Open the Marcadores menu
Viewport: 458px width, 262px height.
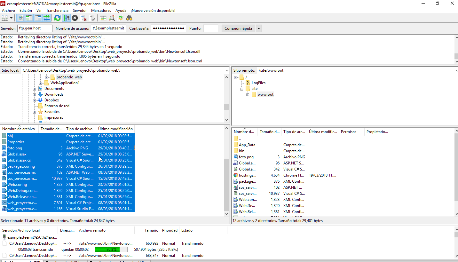pyautogui.click(x=101, y=11)
